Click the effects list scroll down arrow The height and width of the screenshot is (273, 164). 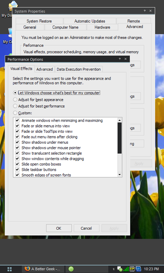(x=119, y=174)
